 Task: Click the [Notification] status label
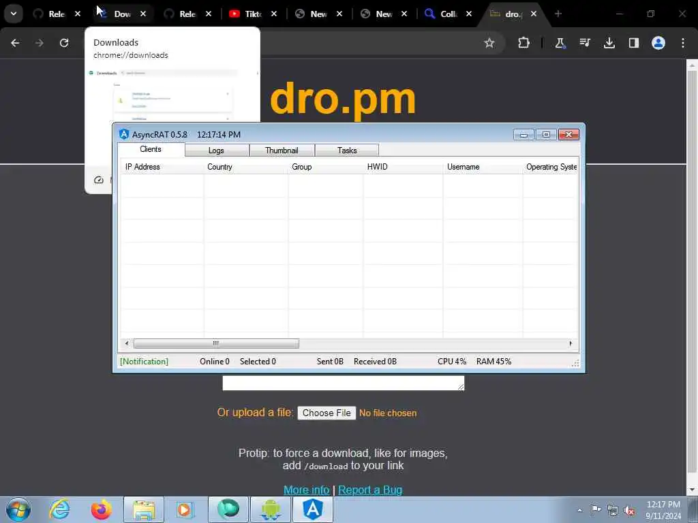(x=145, y=362)
